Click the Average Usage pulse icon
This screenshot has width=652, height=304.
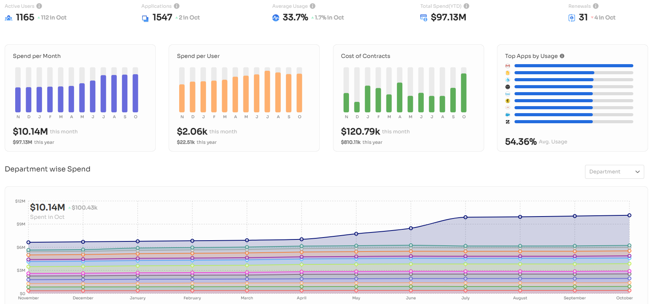(276, 18)
